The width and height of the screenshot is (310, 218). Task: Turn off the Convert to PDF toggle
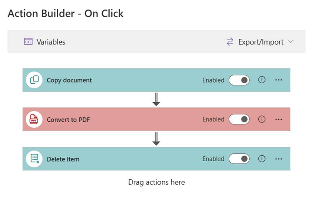239,120
